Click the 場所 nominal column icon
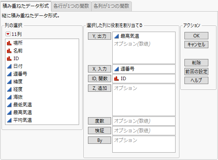 coord(9,43)
